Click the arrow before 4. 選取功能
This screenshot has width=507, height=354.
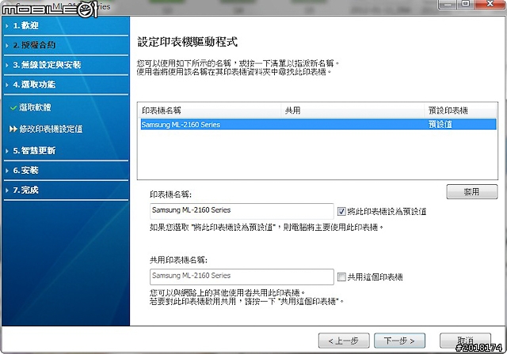point(7,85)
